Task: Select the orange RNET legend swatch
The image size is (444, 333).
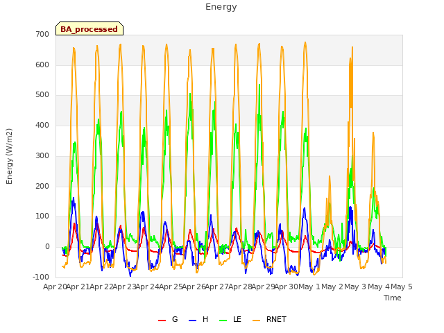Action: tap(256, 321)
